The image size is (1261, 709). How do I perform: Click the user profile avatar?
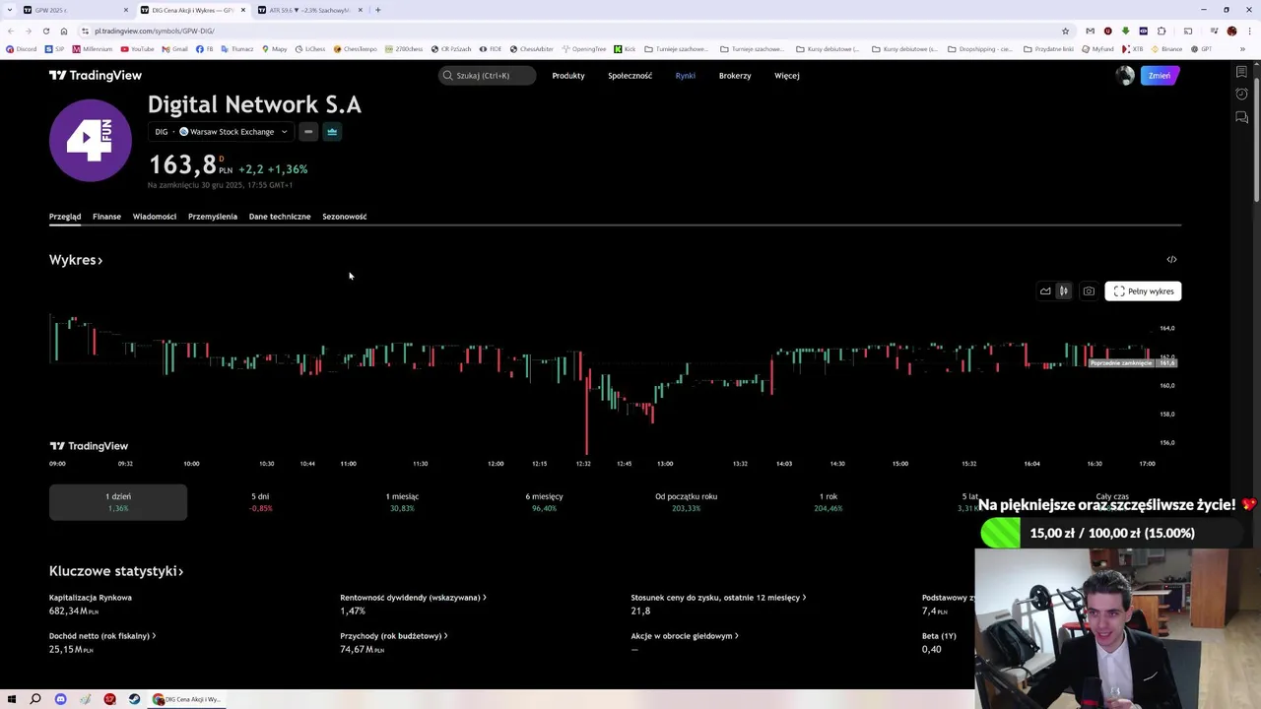pyautogui.click(x=1125, y=76)
